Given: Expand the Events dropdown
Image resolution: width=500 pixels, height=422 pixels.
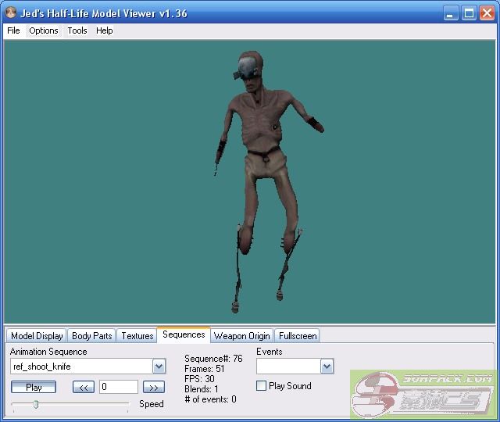Looking at the screenshot, I should click(327, 367).
